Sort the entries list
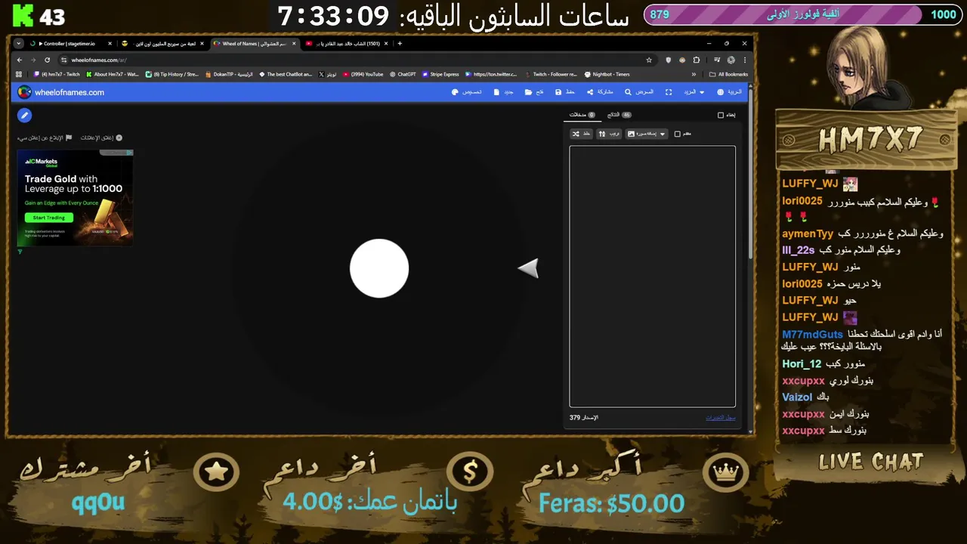The image size is (967, 544). (609, 134)
